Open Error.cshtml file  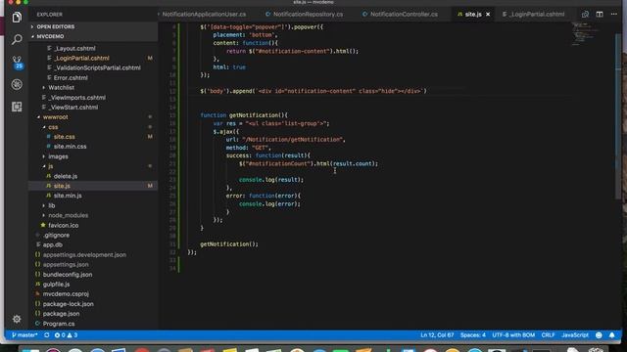click(x=71, y=78)
